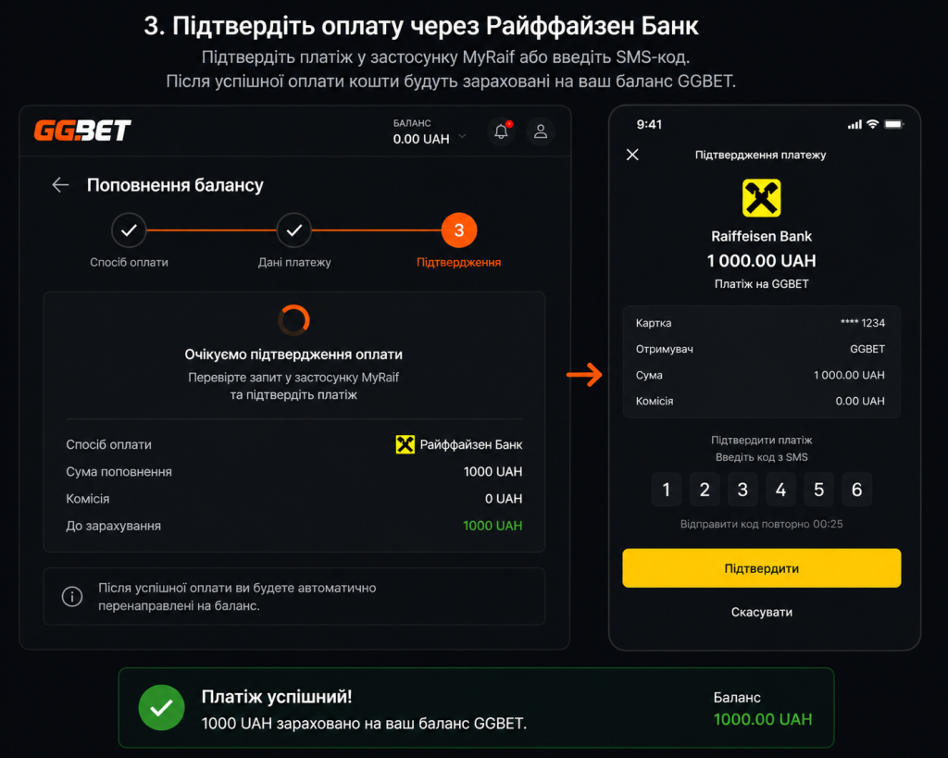Close the Підтвердження платежу screen with X
Image resolution: width=948 pixels, height=758 pixels.
coord(632,155)
